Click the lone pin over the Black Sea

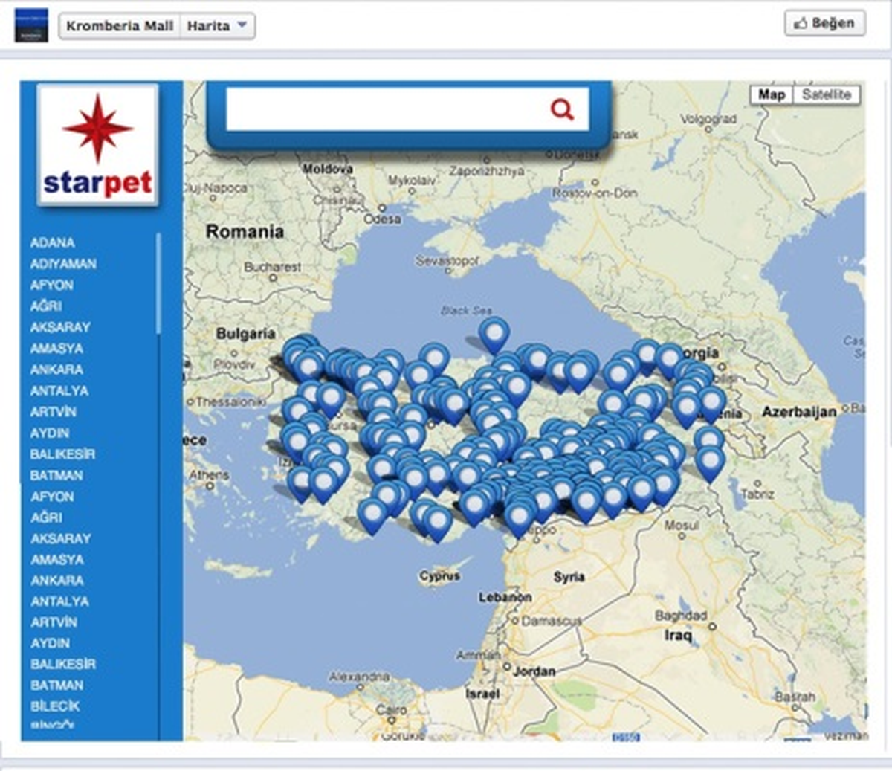[494, 335]
